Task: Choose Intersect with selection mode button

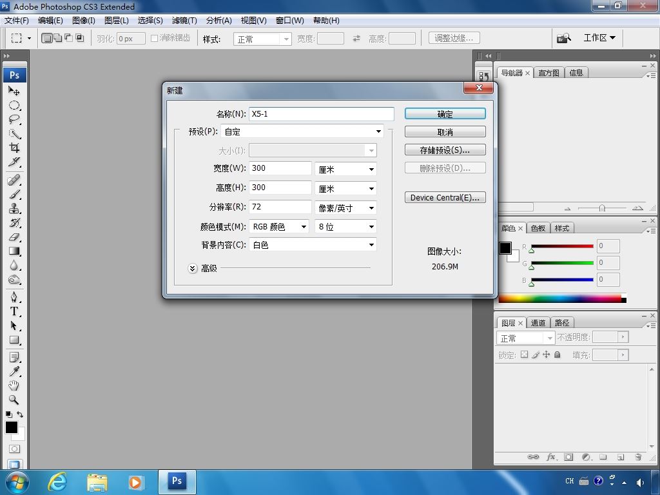Action: click(79, 38)
